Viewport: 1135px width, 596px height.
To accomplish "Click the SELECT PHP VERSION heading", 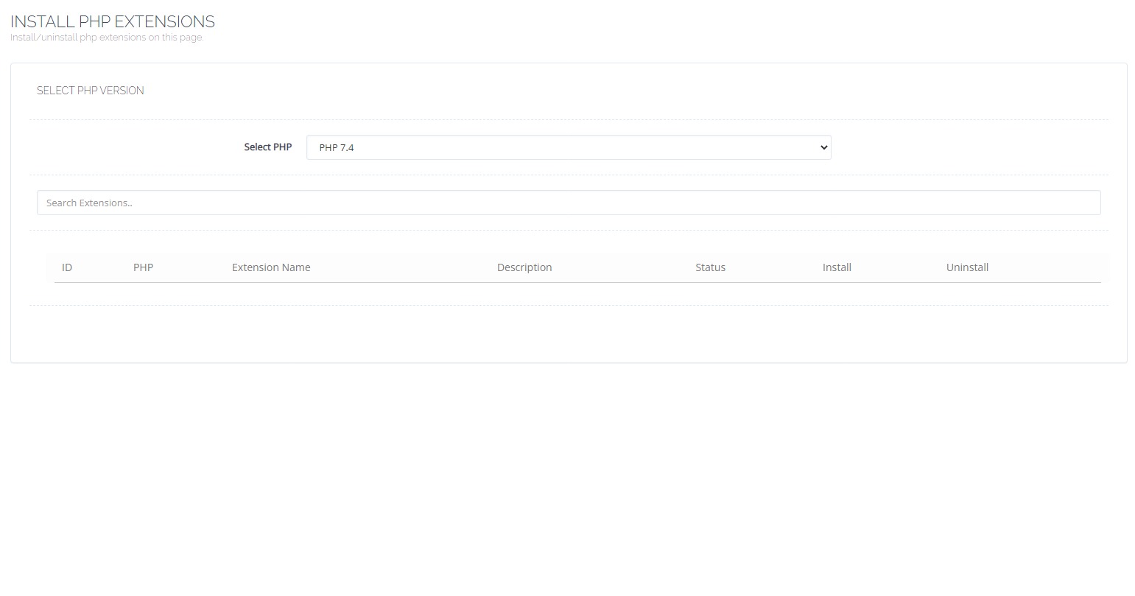I will [x=91, y=91].
